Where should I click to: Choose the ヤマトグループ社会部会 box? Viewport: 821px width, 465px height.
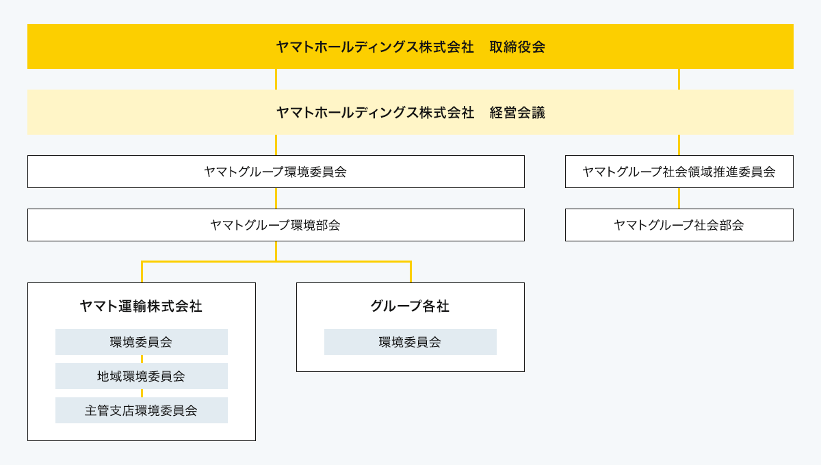coord(679,225)
